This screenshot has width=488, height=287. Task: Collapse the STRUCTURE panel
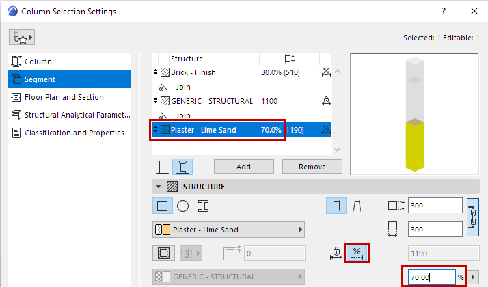click(159, 186)
